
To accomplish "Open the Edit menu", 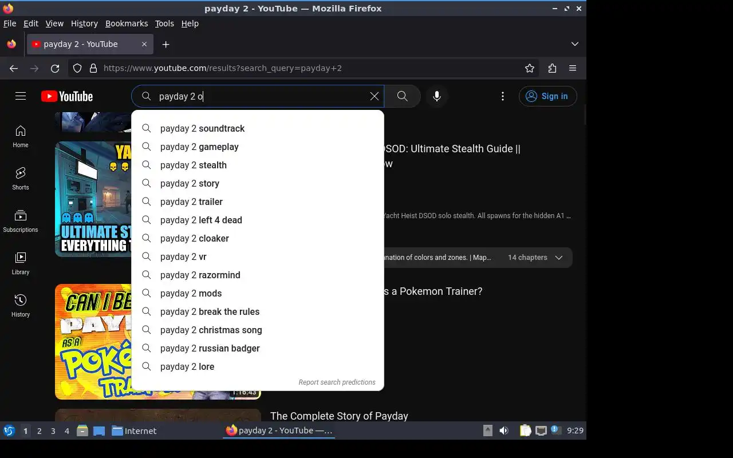I will (x=31, y=23).
